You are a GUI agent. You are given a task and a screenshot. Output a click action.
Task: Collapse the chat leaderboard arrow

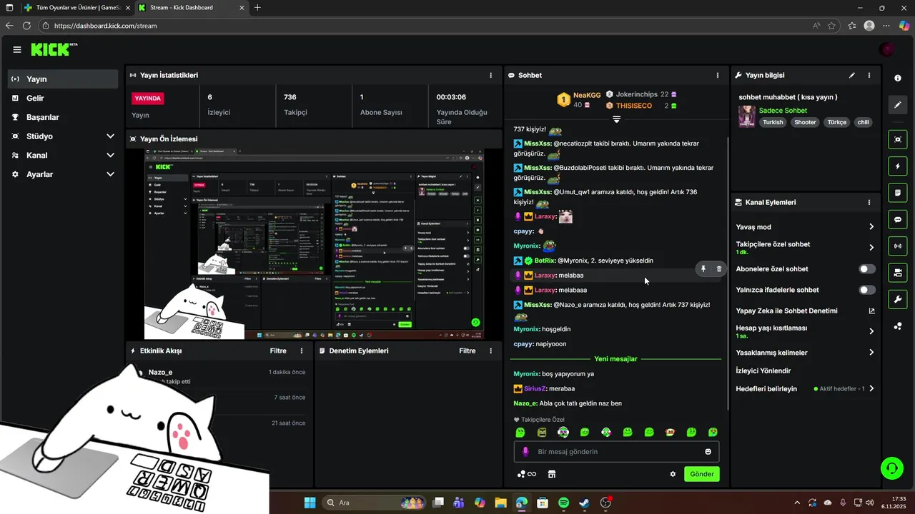tap(616, 119)
